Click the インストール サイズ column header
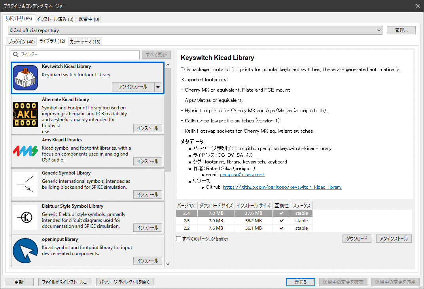The height and width of the screenshot is (289, 424). [x=254, y=206]
